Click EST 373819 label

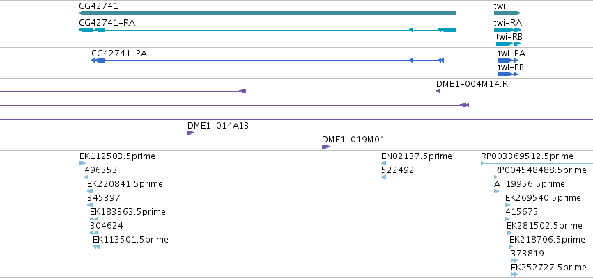coord(527,254)
